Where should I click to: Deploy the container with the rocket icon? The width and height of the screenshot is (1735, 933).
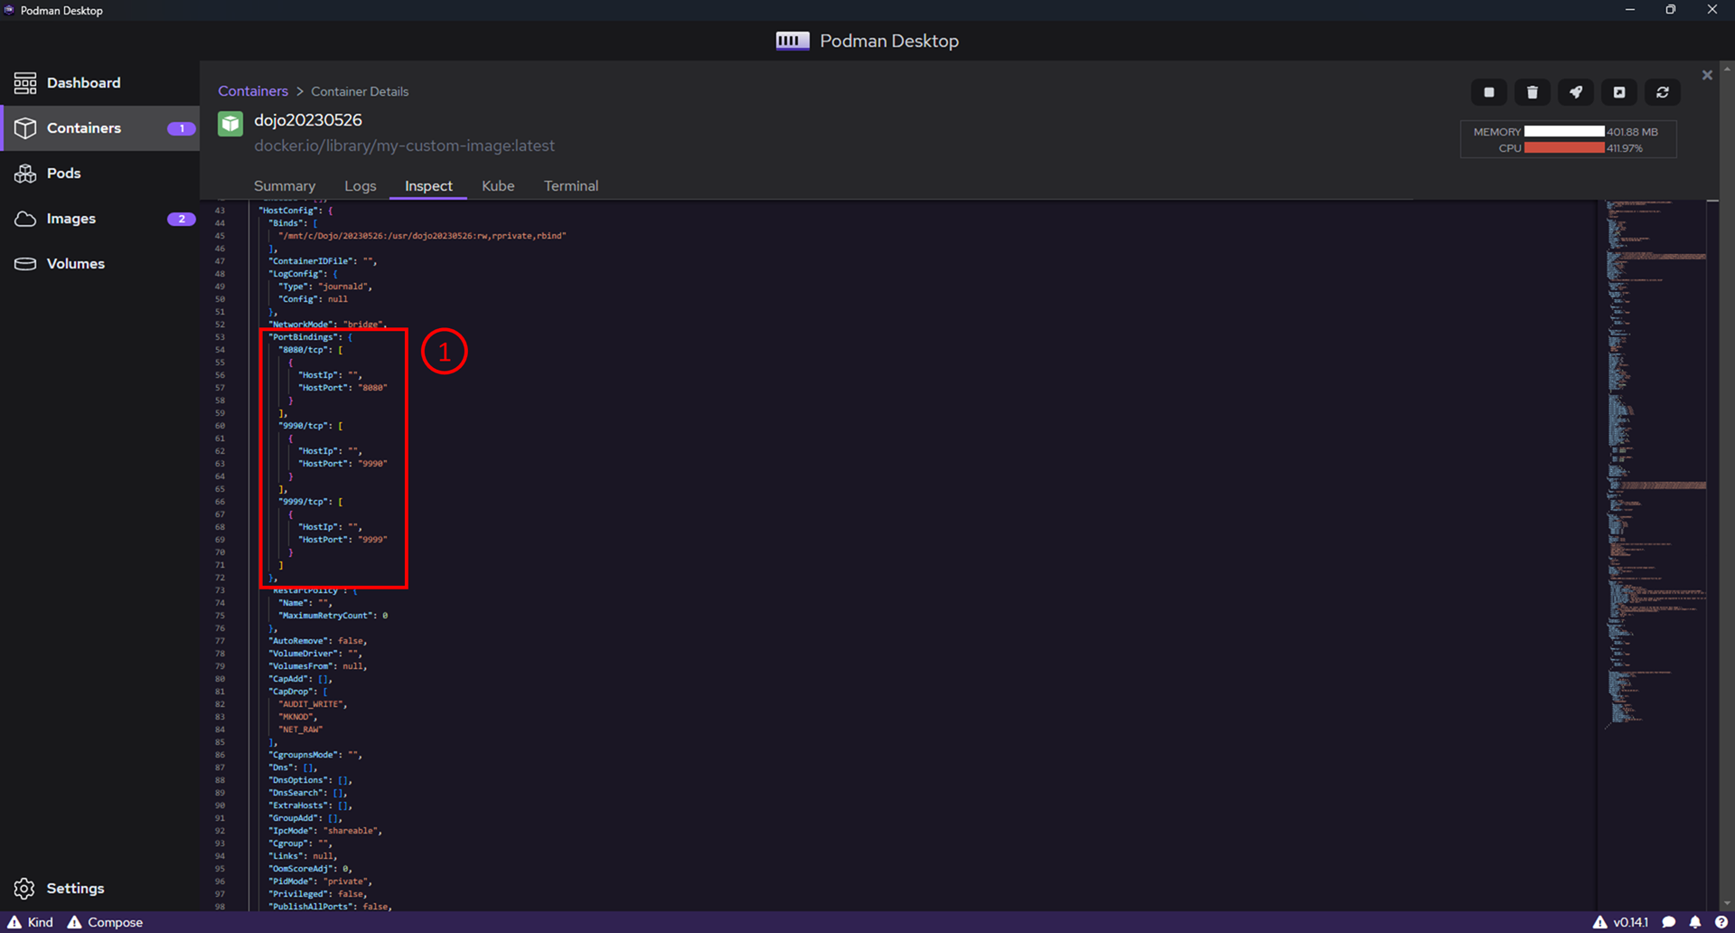coord(1576,92)
